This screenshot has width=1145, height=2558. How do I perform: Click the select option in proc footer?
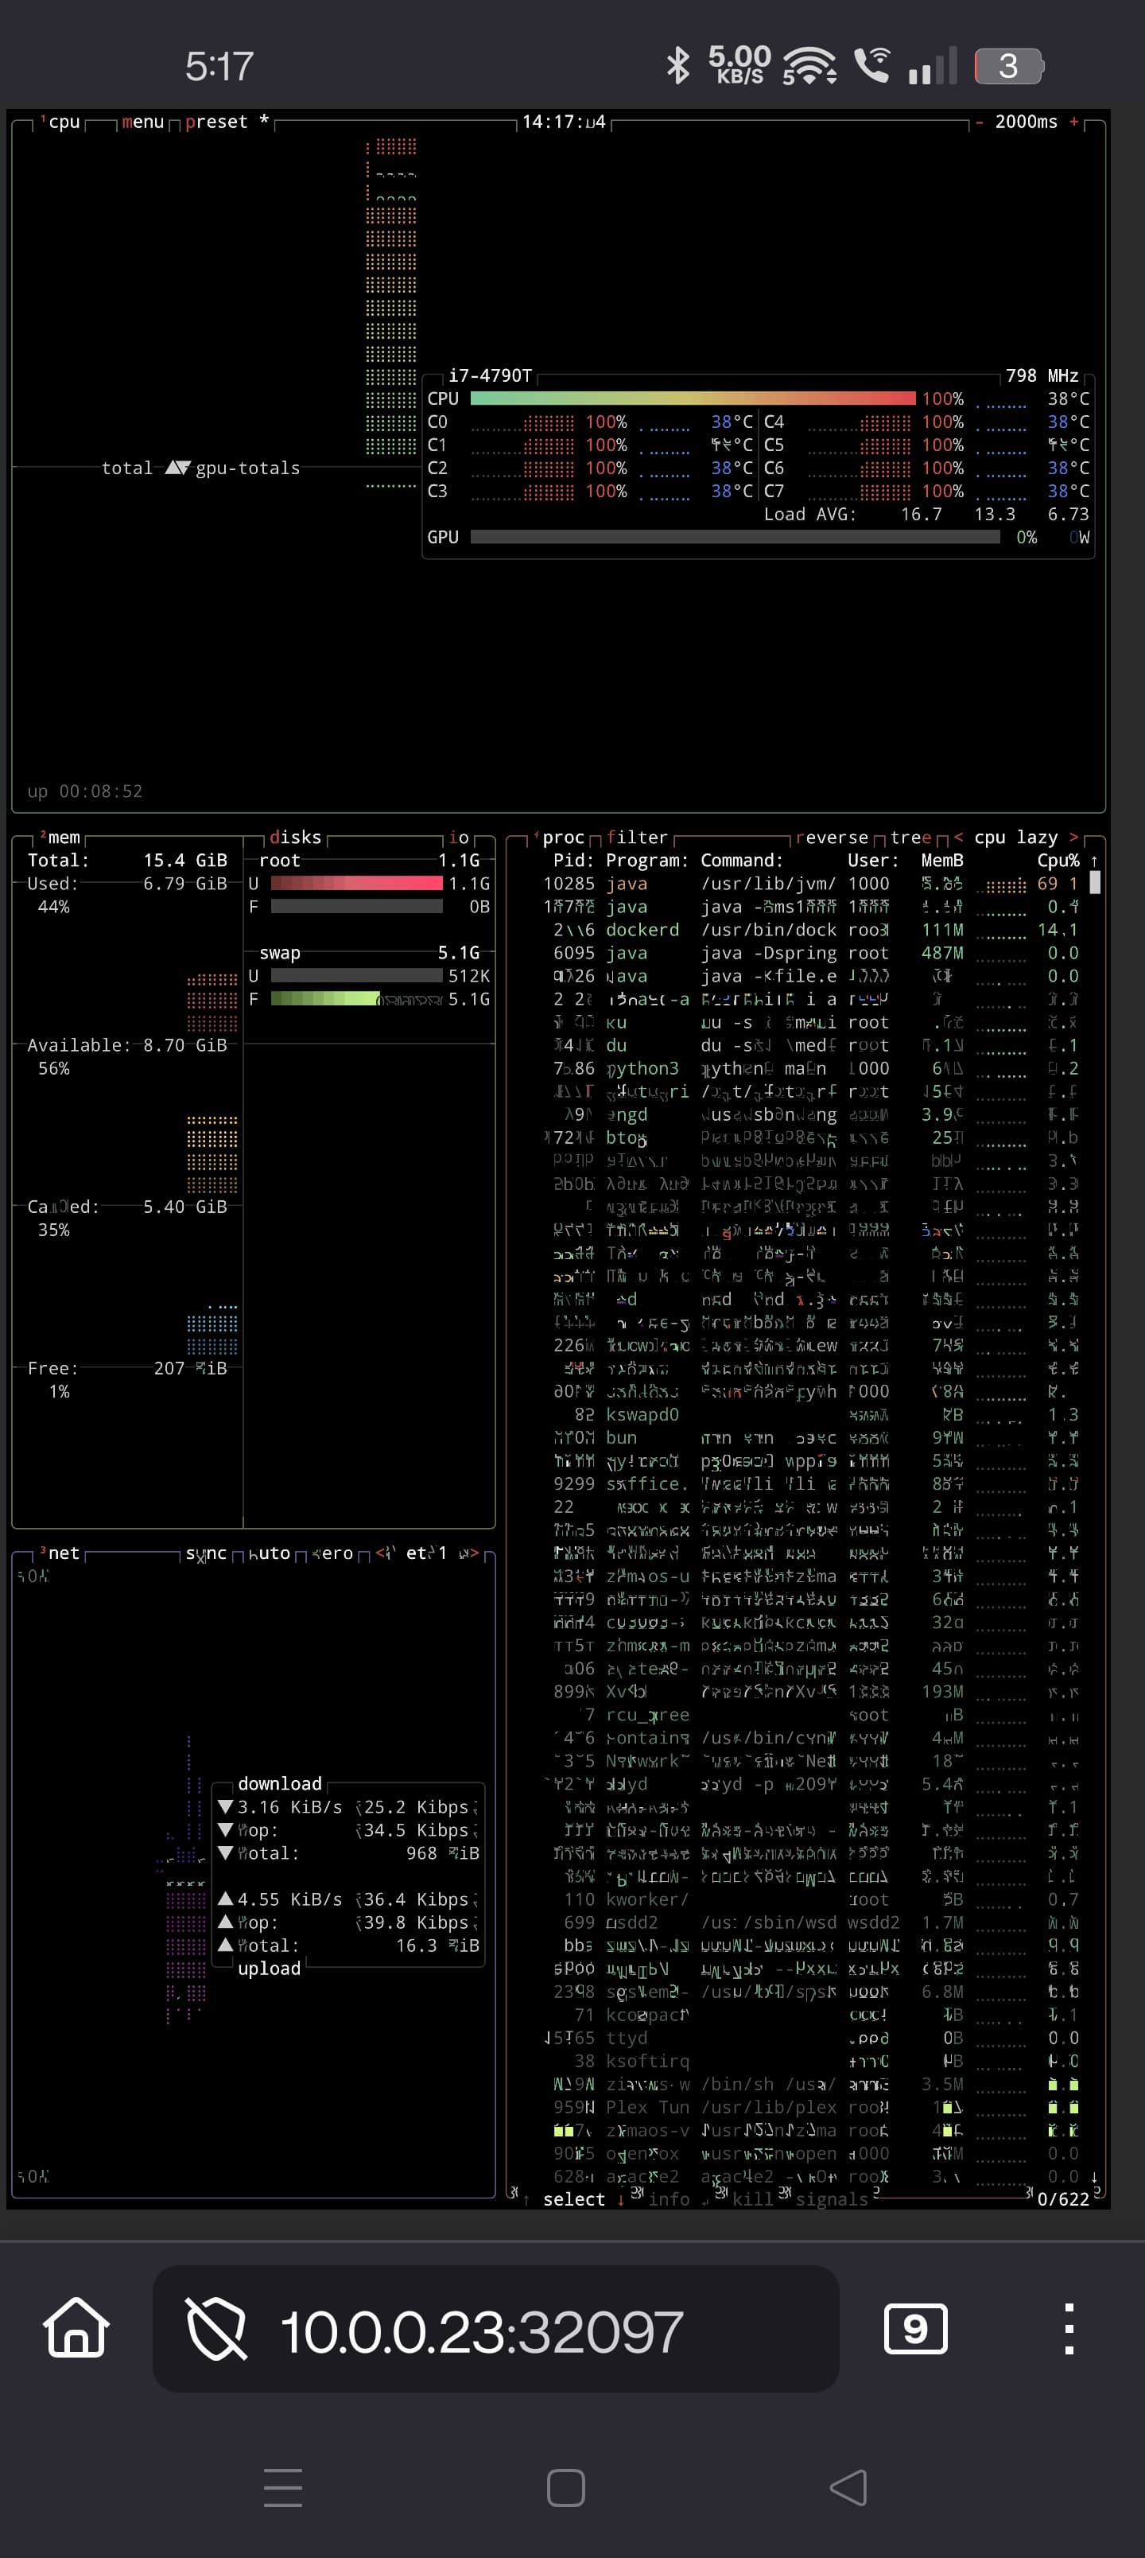(574, 2198)
